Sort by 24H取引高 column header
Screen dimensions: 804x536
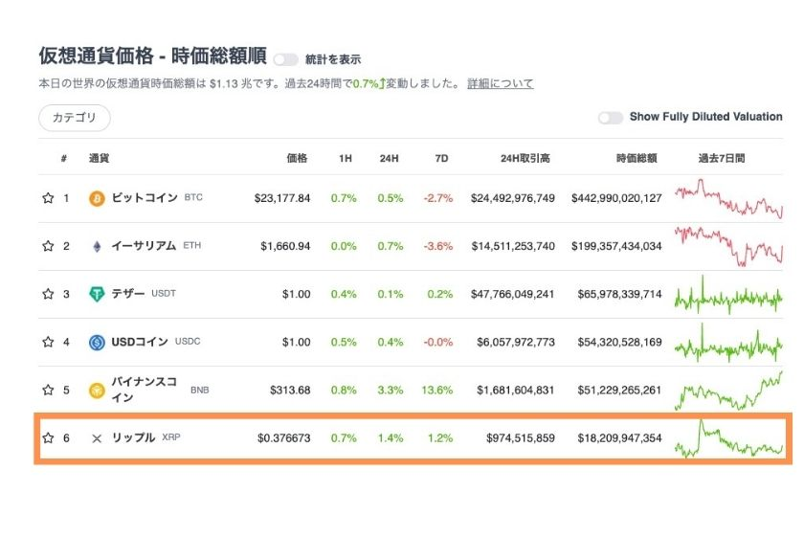(x=525, y=159)
